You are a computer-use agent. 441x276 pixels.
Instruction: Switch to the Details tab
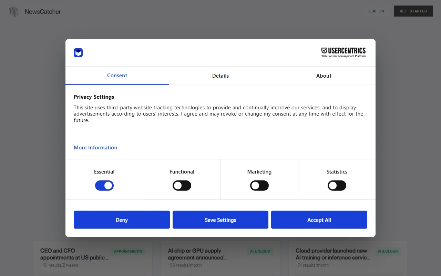coord(220,76)
